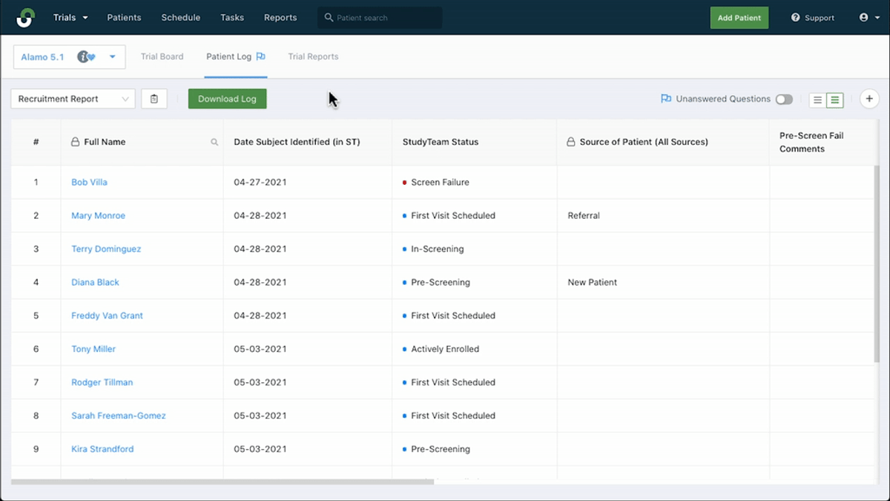890x501 pixels.
Task: Click Kira Strandford's Pre-Screening status
Action: pos(436,449)
